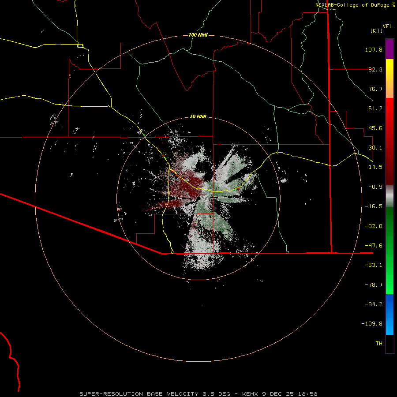Click the blue segment of velocity color scale

[x=390, y=315]
